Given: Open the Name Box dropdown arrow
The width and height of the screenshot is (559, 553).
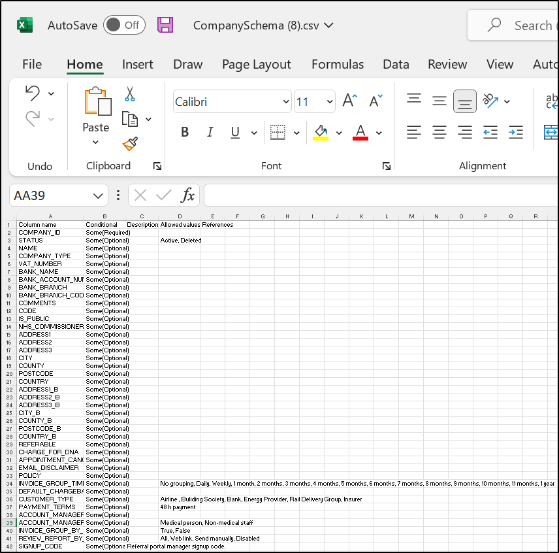Looking at the screenshot, I should [98, 195].
